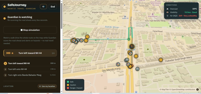Click the Azad Park tree icon
The image size is (201, 94).
[84, 60]
